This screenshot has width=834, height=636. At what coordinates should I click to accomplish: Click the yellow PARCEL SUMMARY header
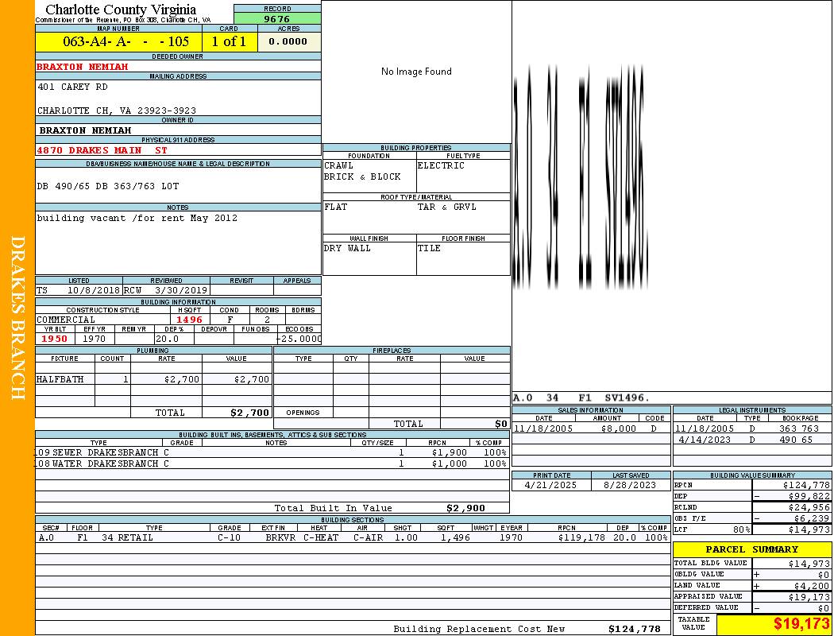pyautogui.click(x=751, y=549)
